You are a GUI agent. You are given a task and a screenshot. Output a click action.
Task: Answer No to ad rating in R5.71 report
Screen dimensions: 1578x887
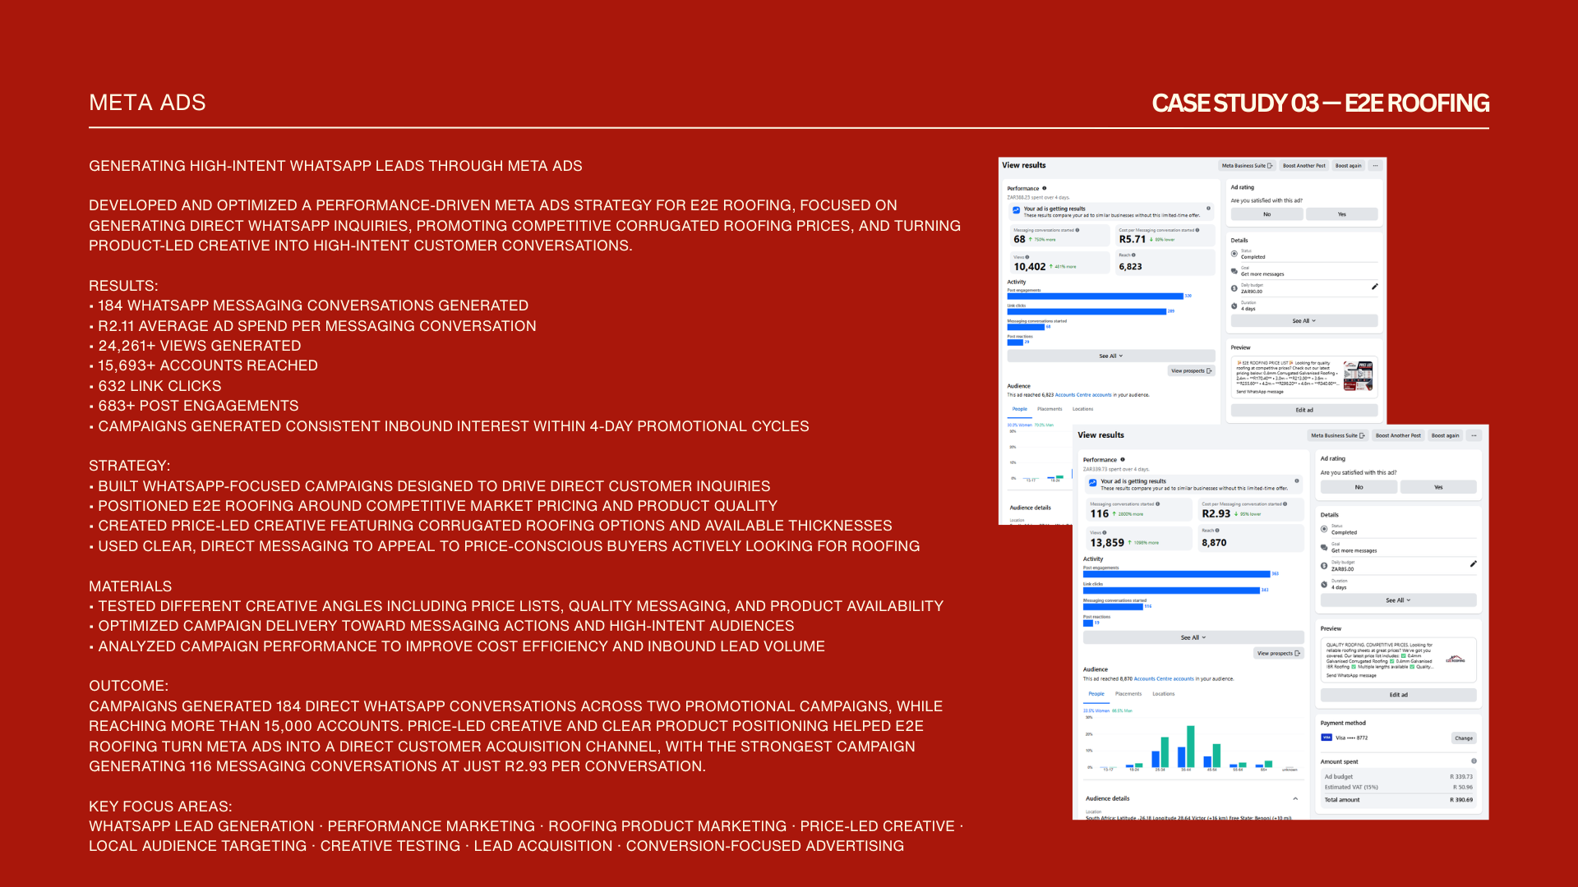coord(1267,214)
